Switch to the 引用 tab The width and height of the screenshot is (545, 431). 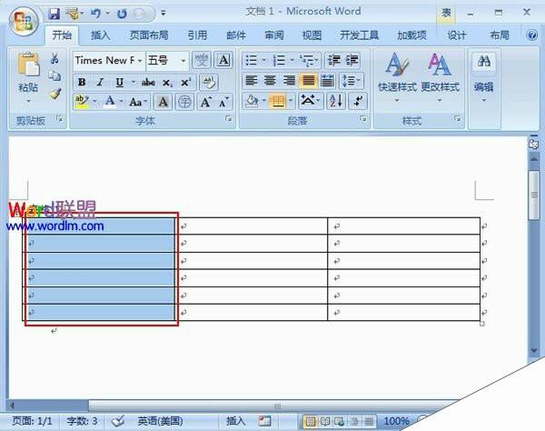pyautogui.click(x=197, y=35)
